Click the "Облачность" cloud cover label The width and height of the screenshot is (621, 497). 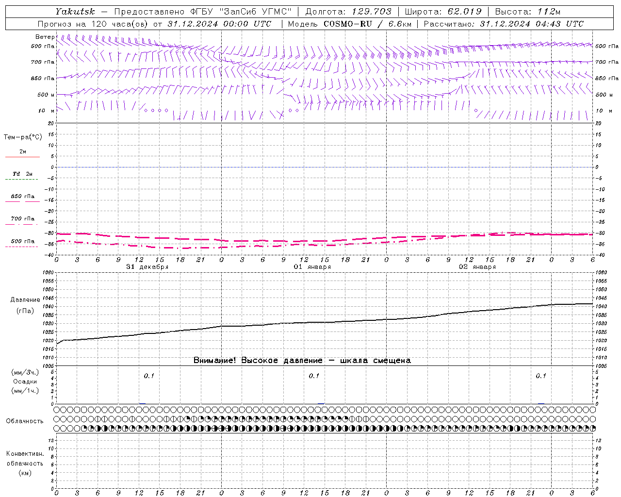pyautogui.click(x=25, y=421)
